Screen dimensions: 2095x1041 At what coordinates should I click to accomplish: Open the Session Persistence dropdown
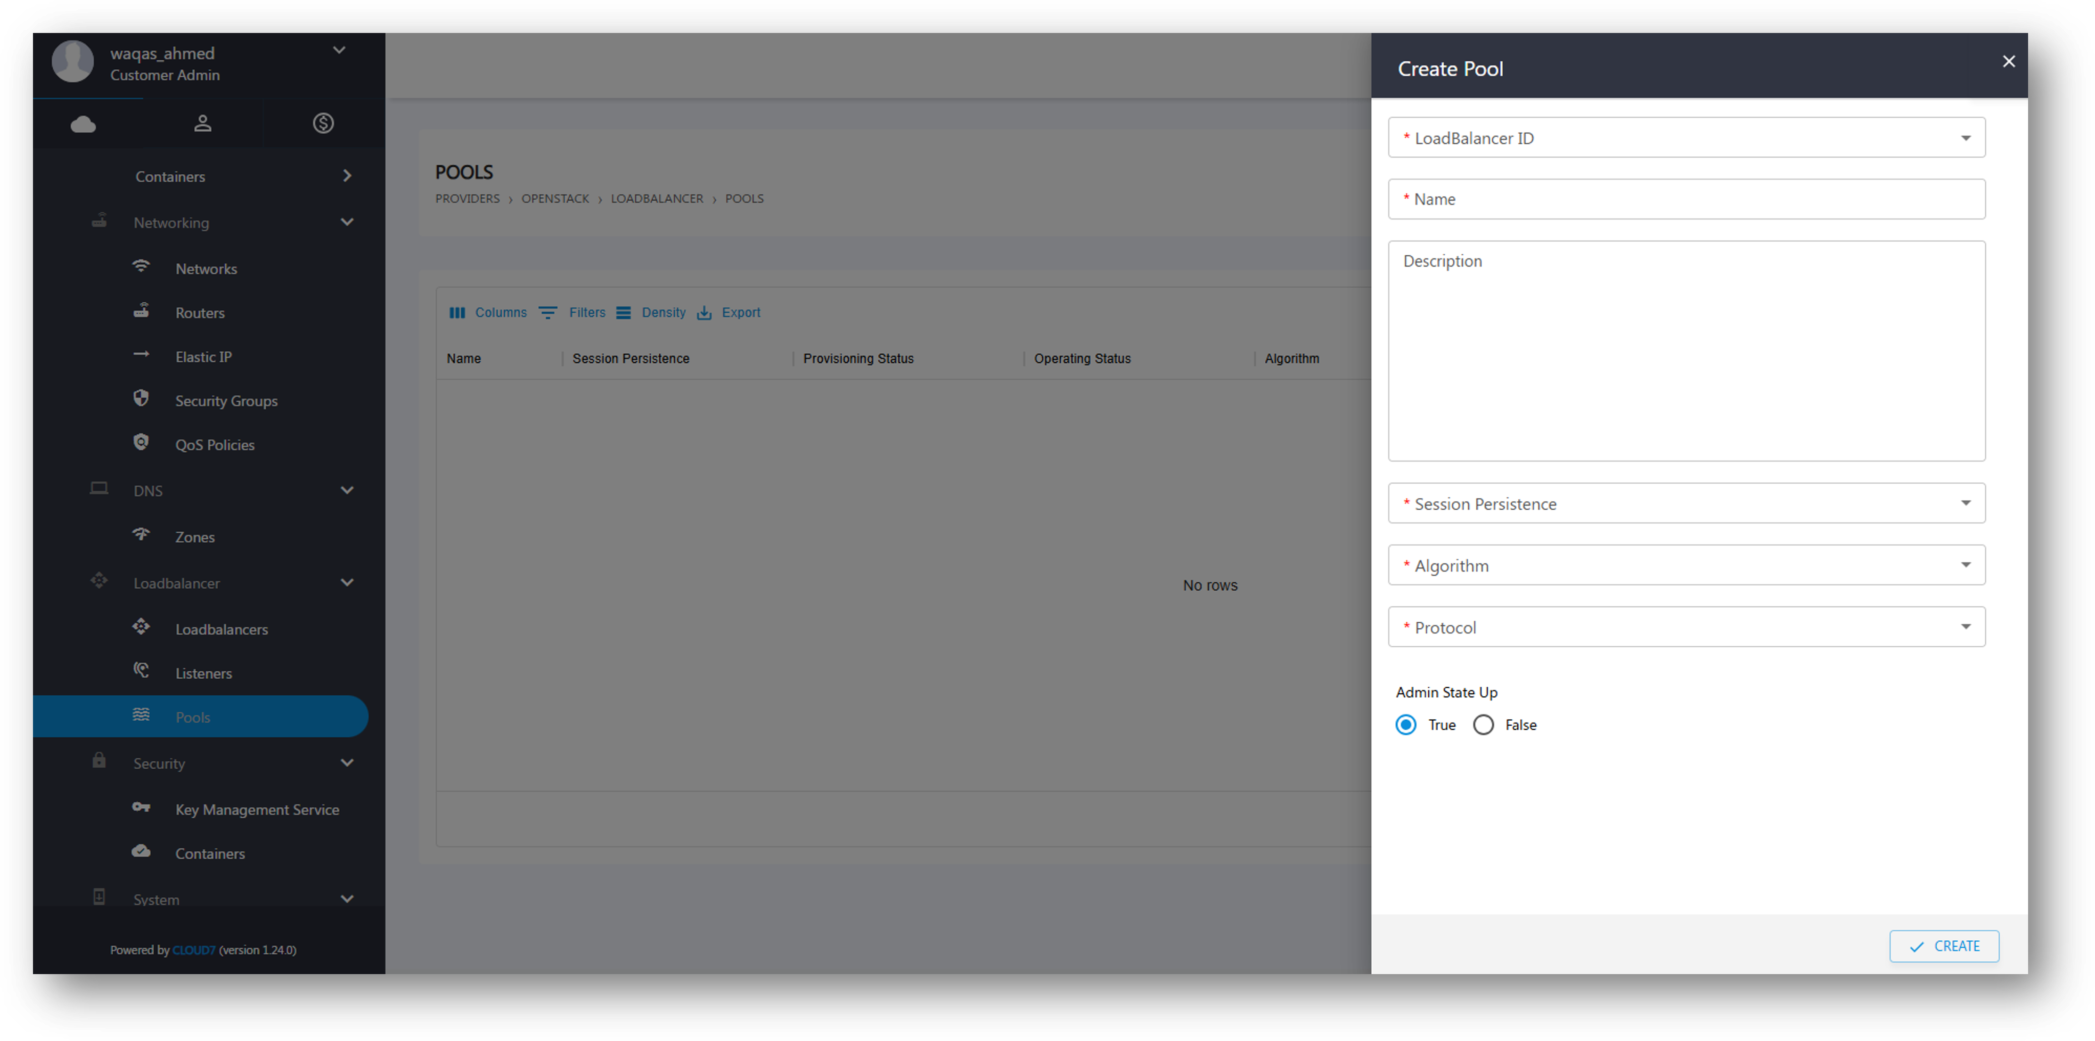click(1686, 504)
